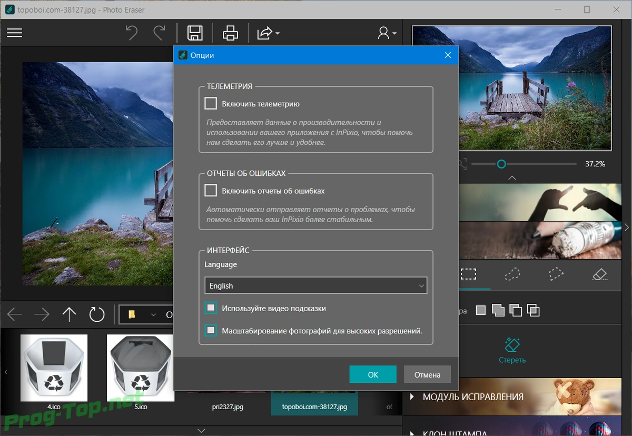The height and width of the screenshot is (436, 632).
Task: Toggle Используйте видео подсказки checkbox
Action: coord(211,308)
